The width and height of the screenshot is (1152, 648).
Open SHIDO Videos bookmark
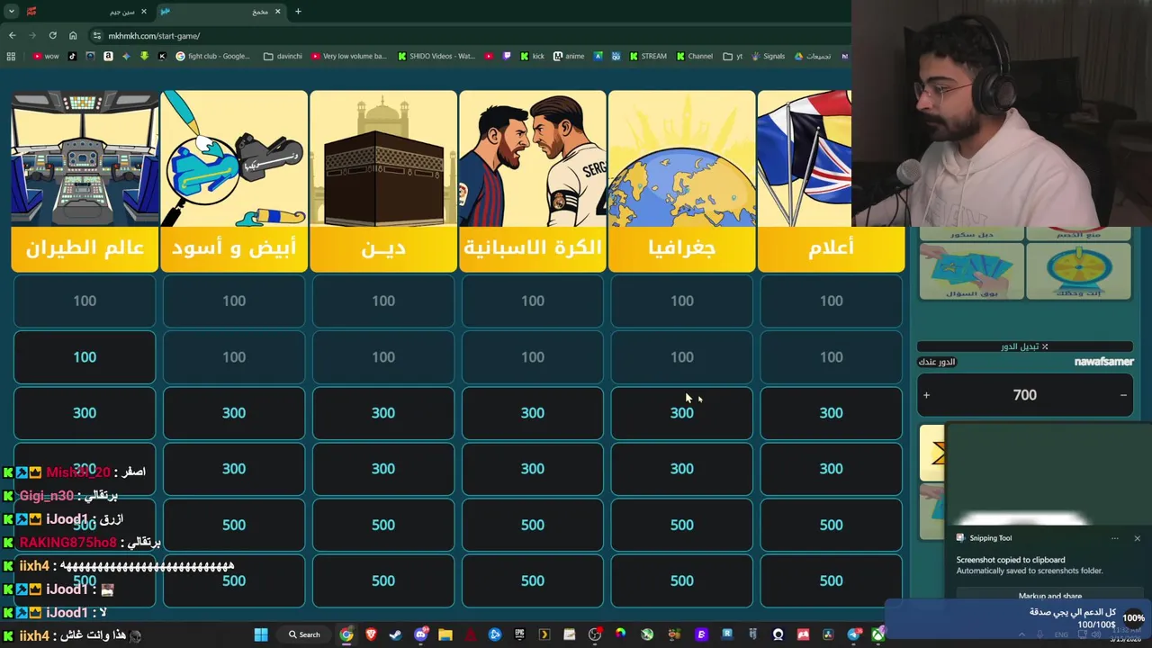[x=436, y=56]
